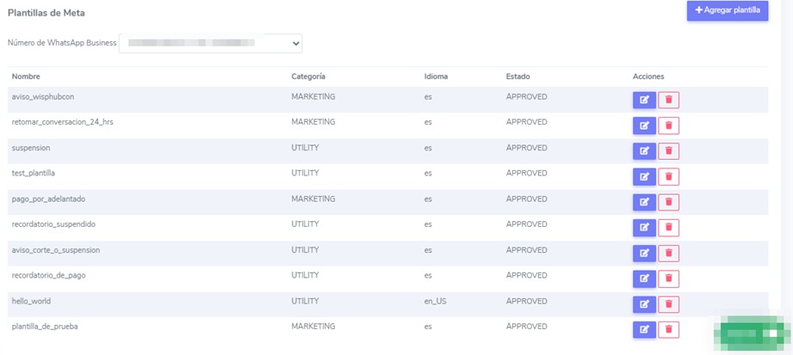The width and height of the screenshot is (793, 355).
Task: Delete the aviso_wisphubcon template
Action: pyautogui.click(x=668, y=100)
